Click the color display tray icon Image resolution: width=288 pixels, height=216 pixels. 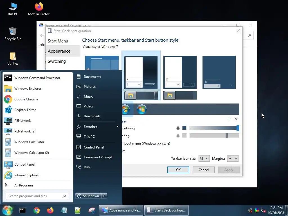256,210
